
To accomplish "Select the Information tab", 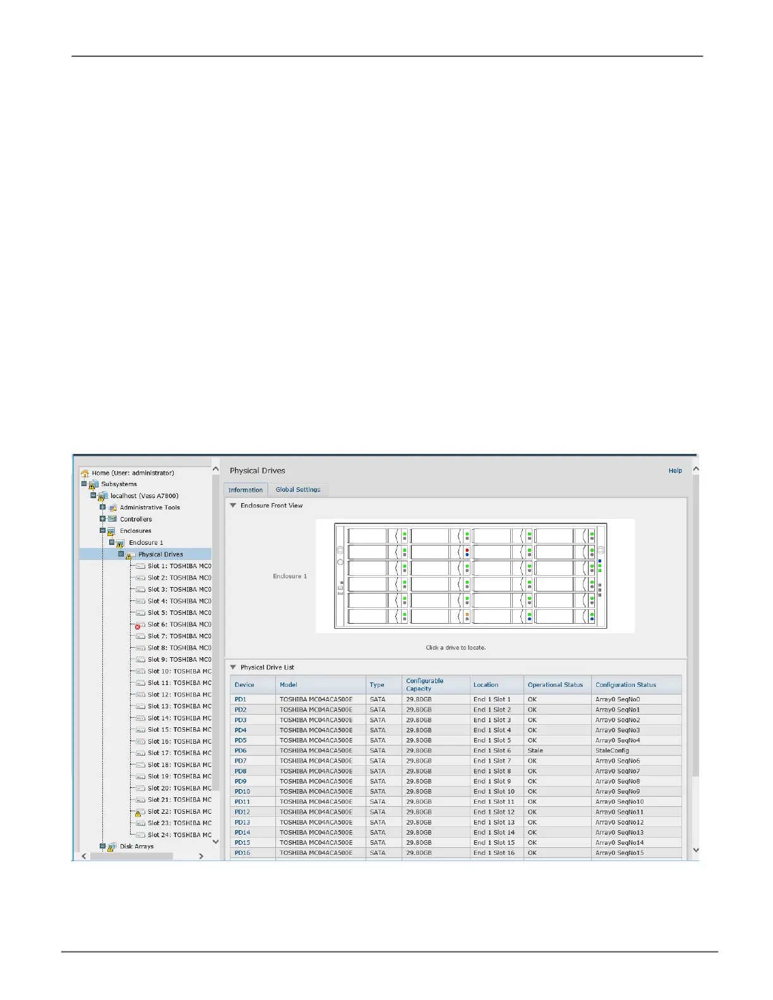I will click(x=246, y=490).
